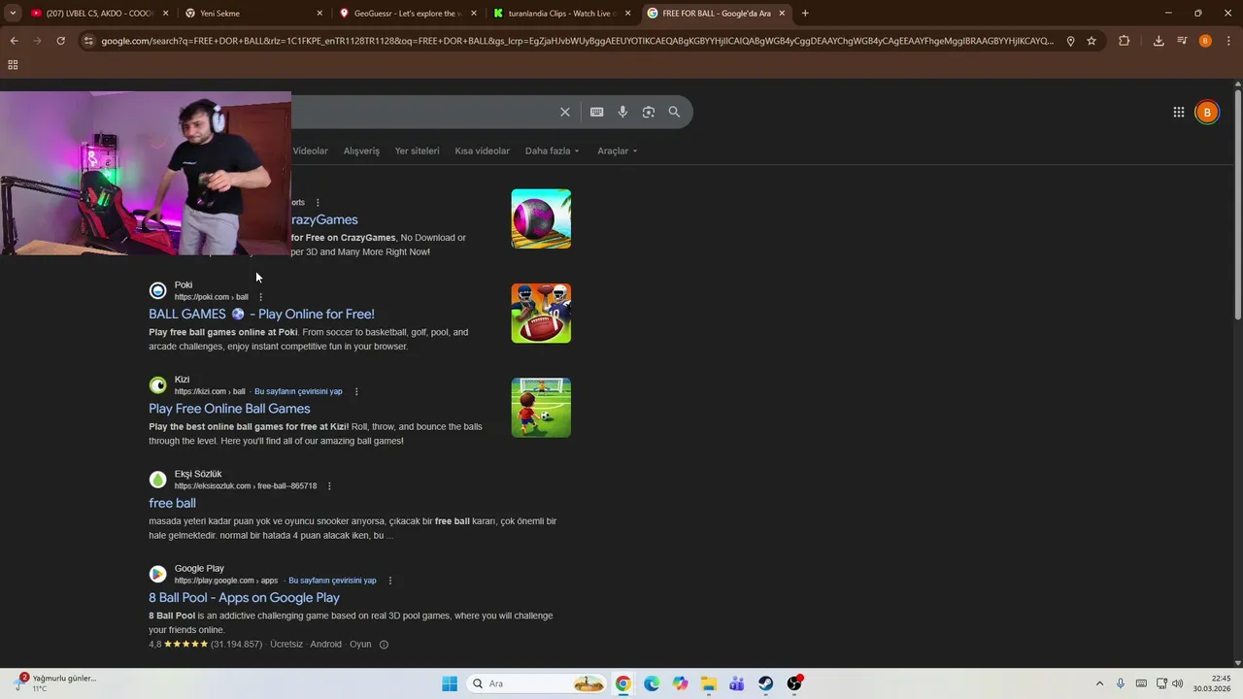Screen dimensions: 1243x699
Task: Show hidden system tray icons
Action: point(1099,683)
